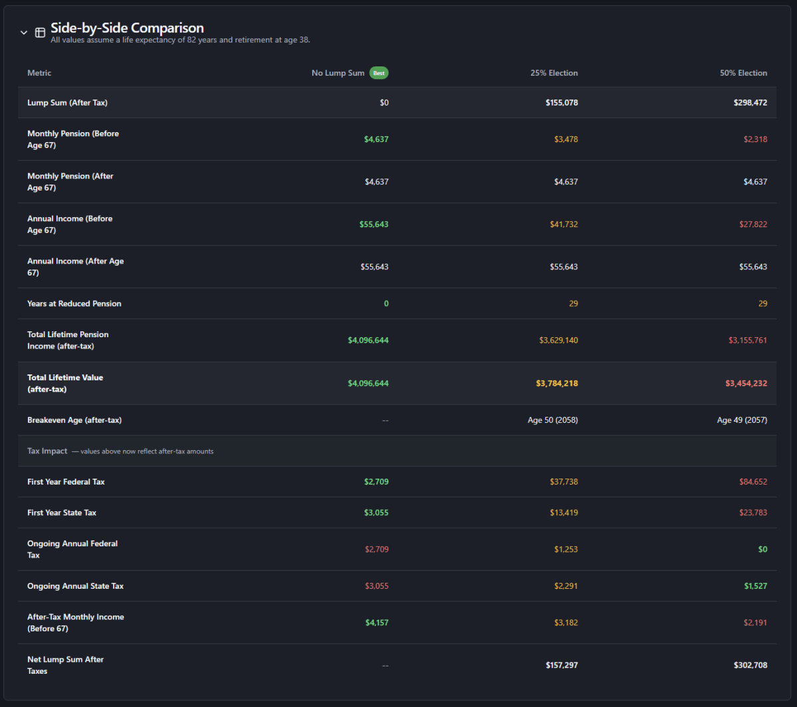This screenshot has height=707, width=797.
Task: Click First Year State Tax label
Action: [x=62, y=512]
